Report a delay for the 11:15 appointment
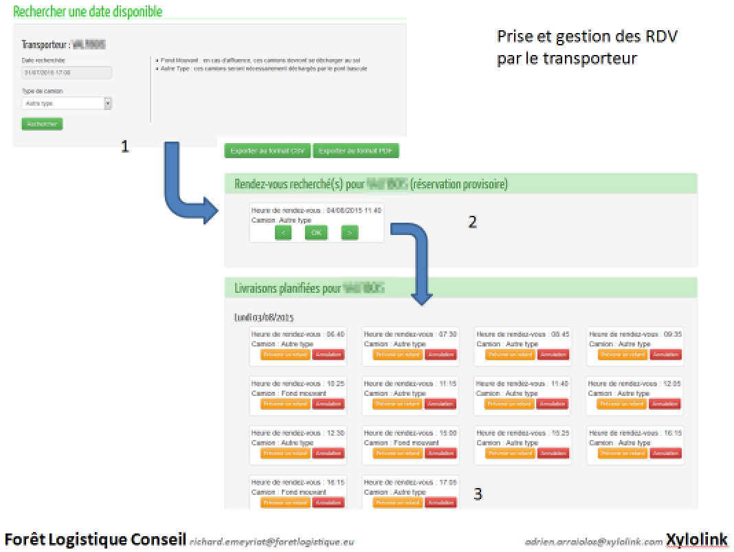Viewport: 734px width, 552px height. point(398,404)
